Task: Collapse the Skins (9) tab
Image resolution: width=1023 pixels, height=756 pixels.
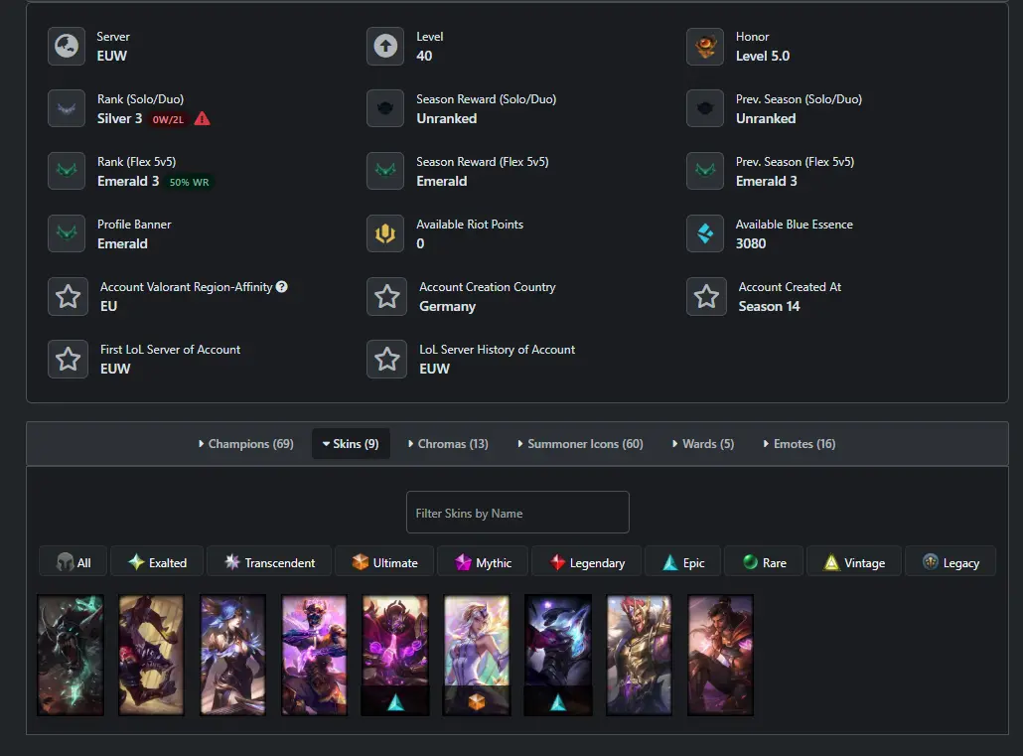Action: tap(351, 444)
